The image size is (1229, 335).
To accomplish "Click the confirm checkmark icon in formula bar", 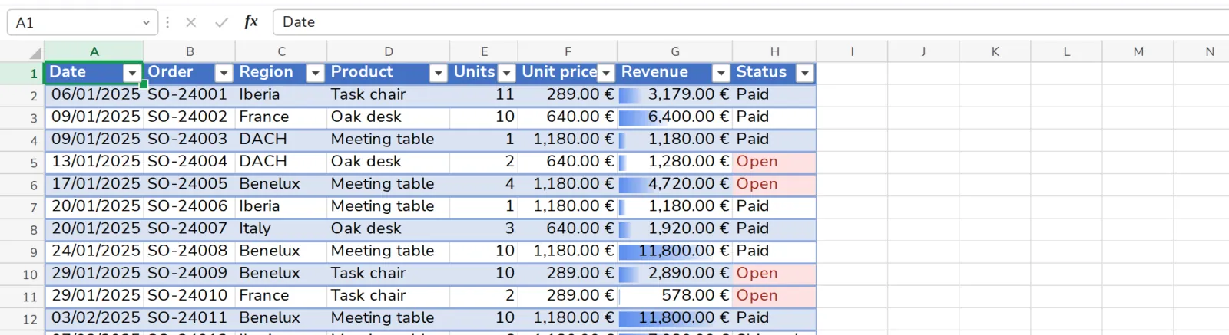I will (221, 22).
